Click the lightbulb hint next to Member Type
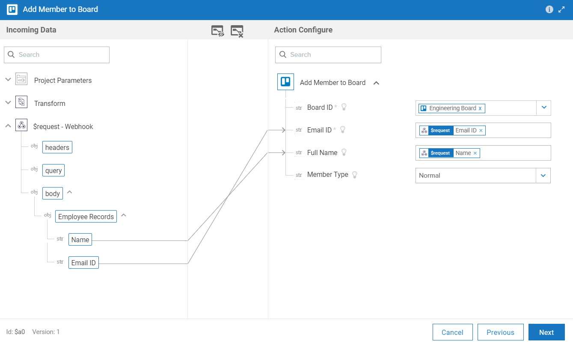573x343 pixels. (x=354, y=175)
